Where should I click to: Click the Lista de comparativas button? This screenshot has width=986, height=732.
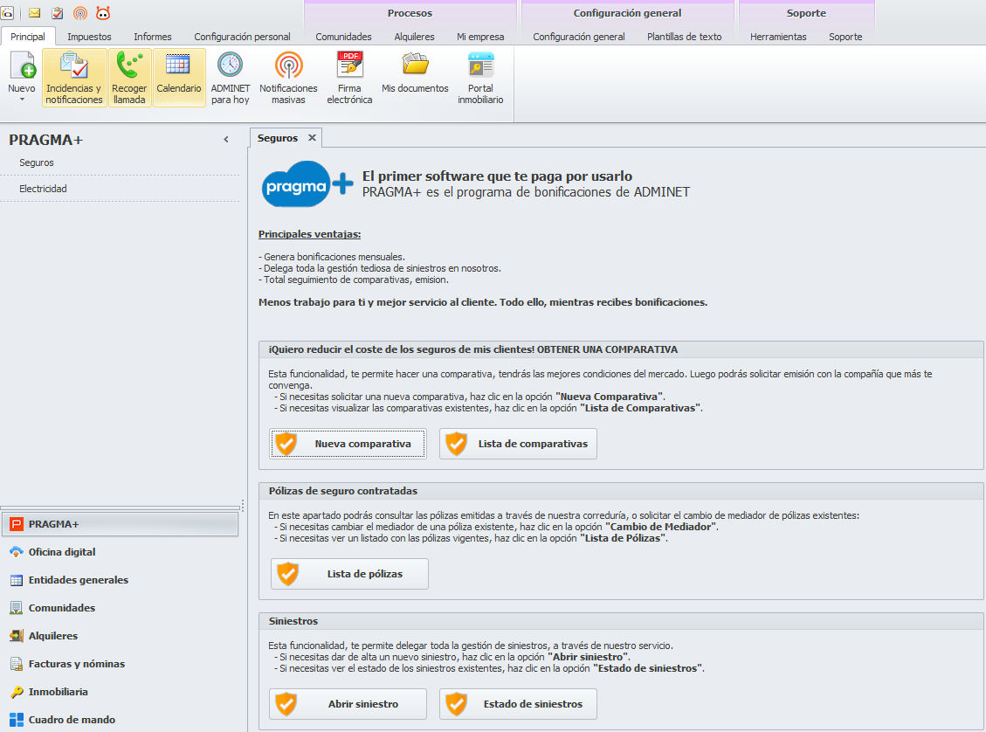click(x=518, y=444)
